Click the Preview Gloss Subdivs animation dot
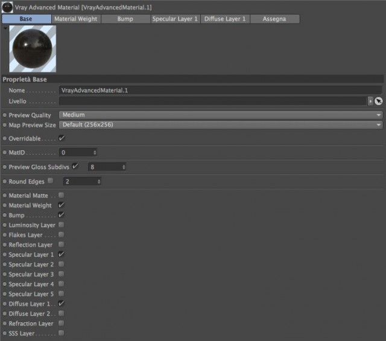The height and width of the screenshot is (341, 386). tap(5, 167)
